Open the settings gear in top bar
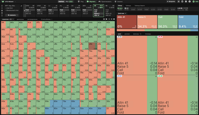Viewport: 199px width, 115px height. (x=186, y=1)
